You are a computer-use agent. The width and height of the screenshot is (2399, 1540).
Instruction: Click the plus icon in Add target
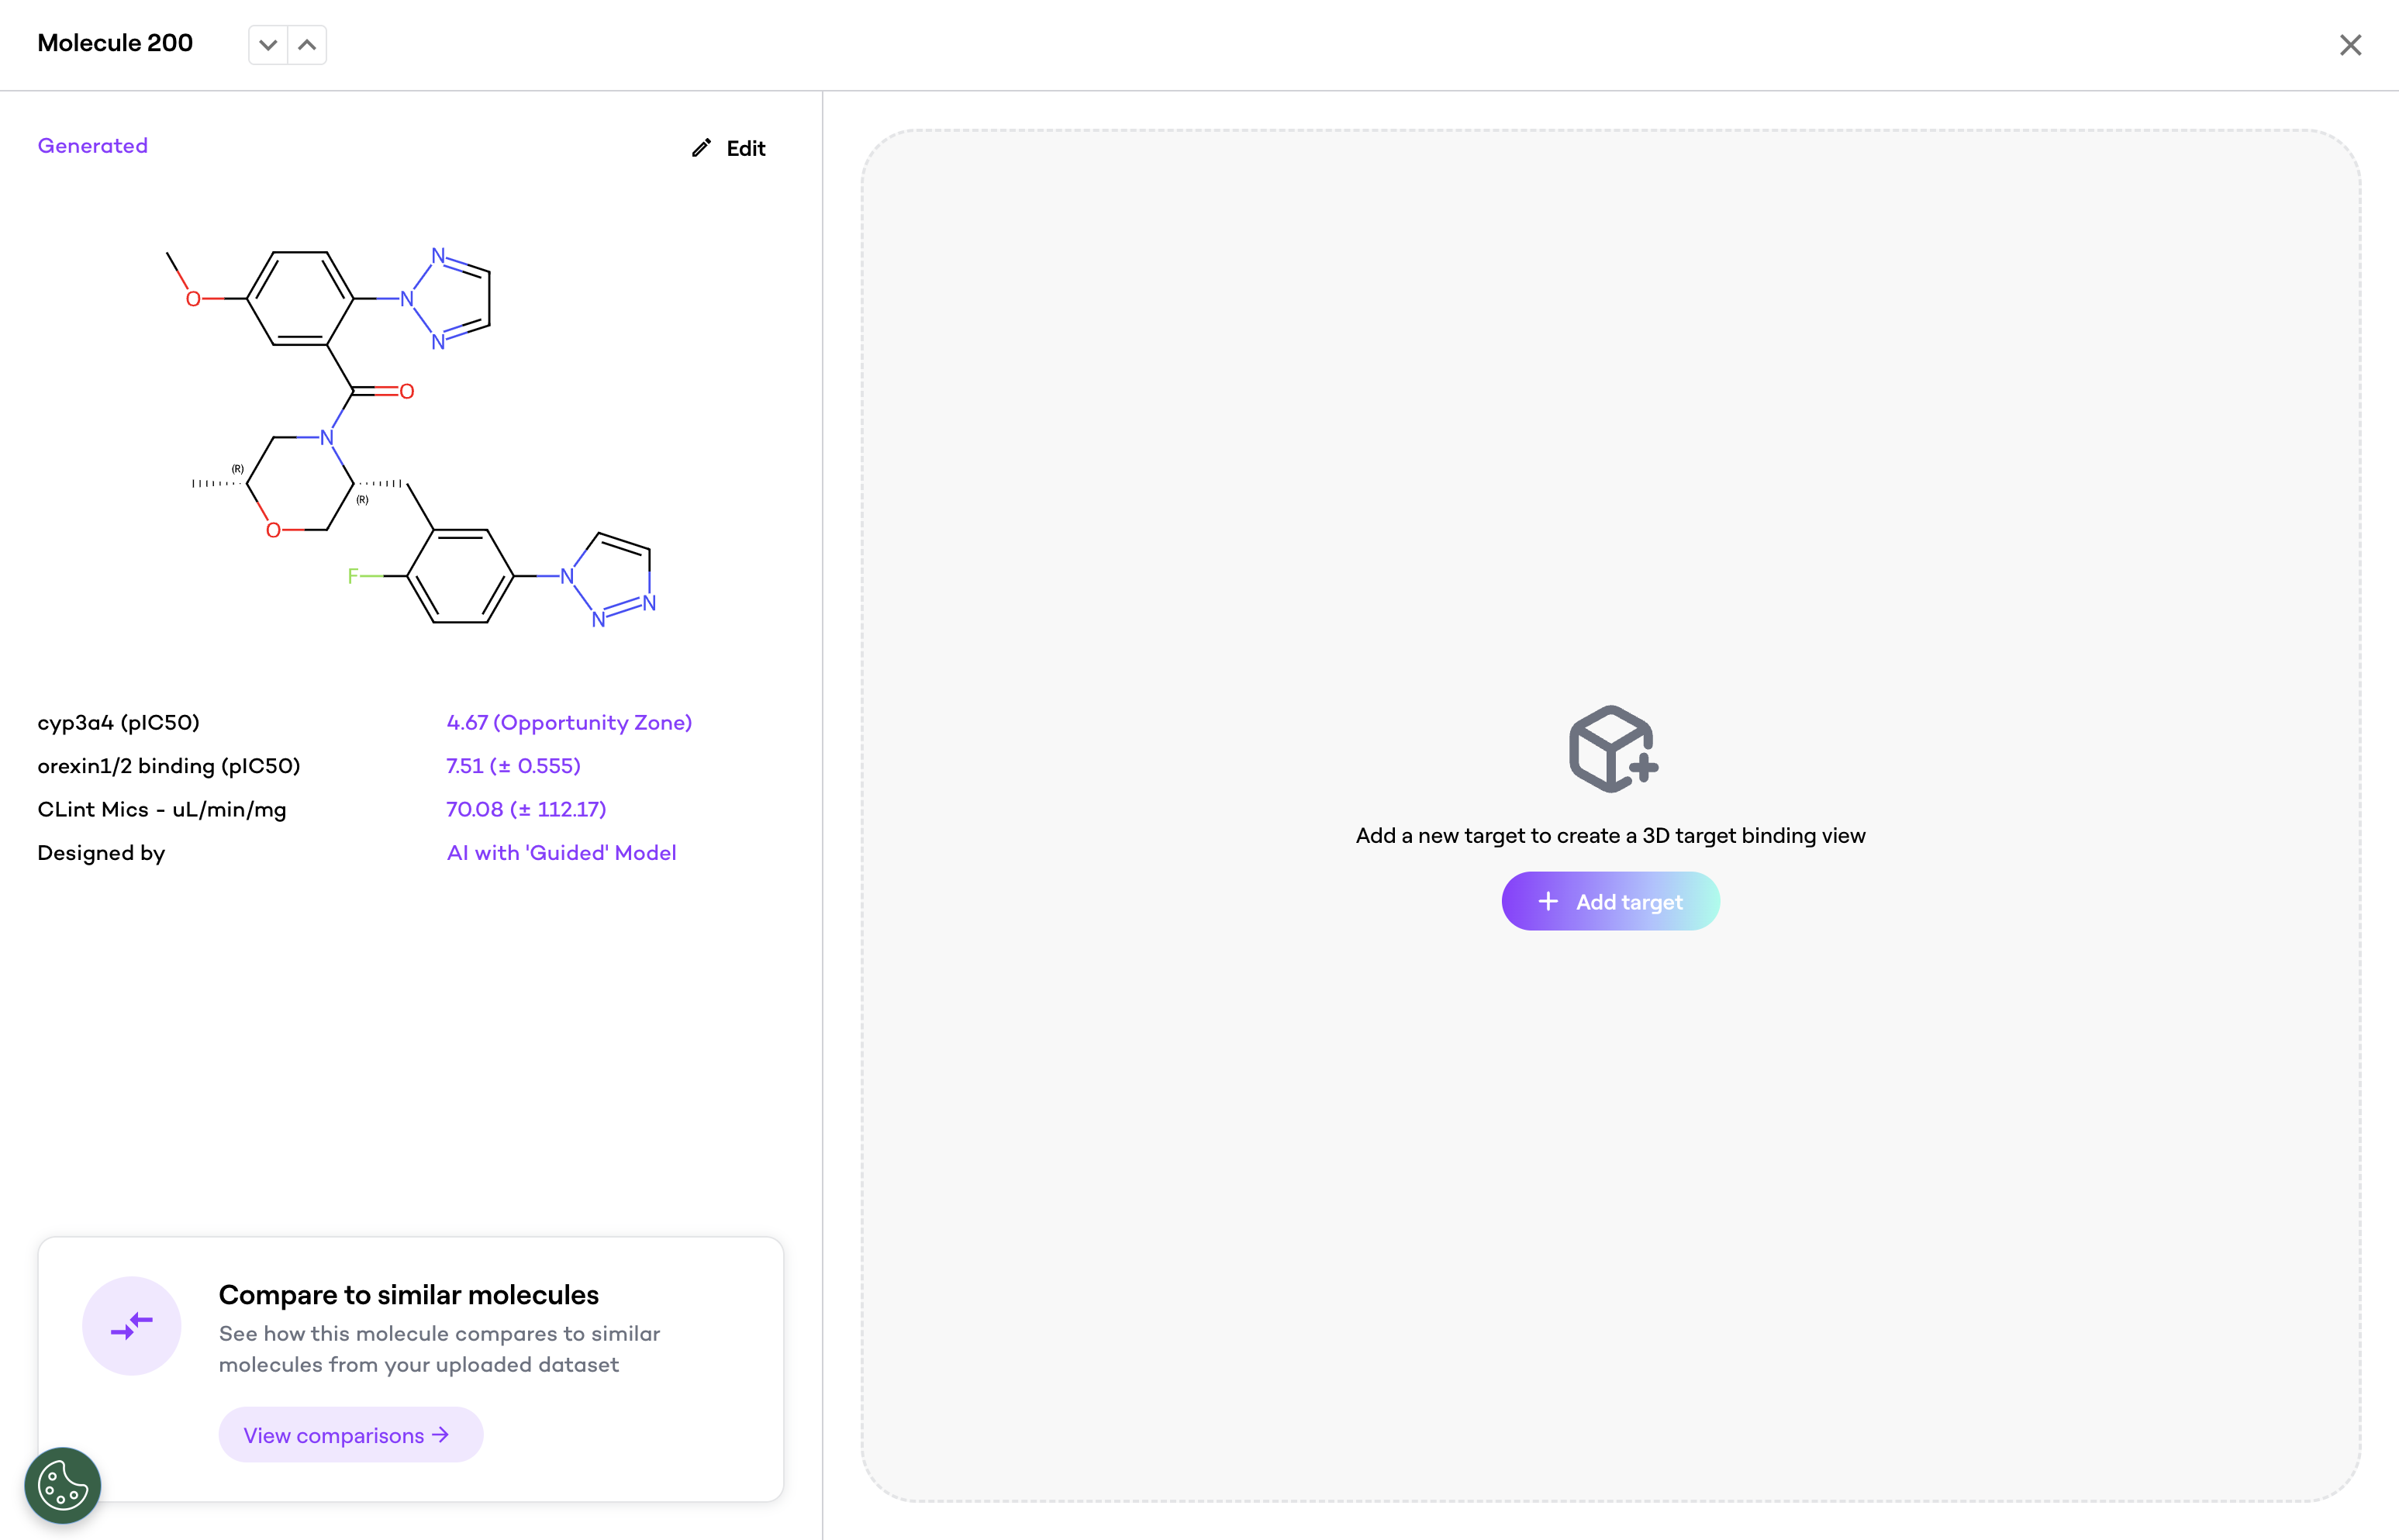[1548, 902]
